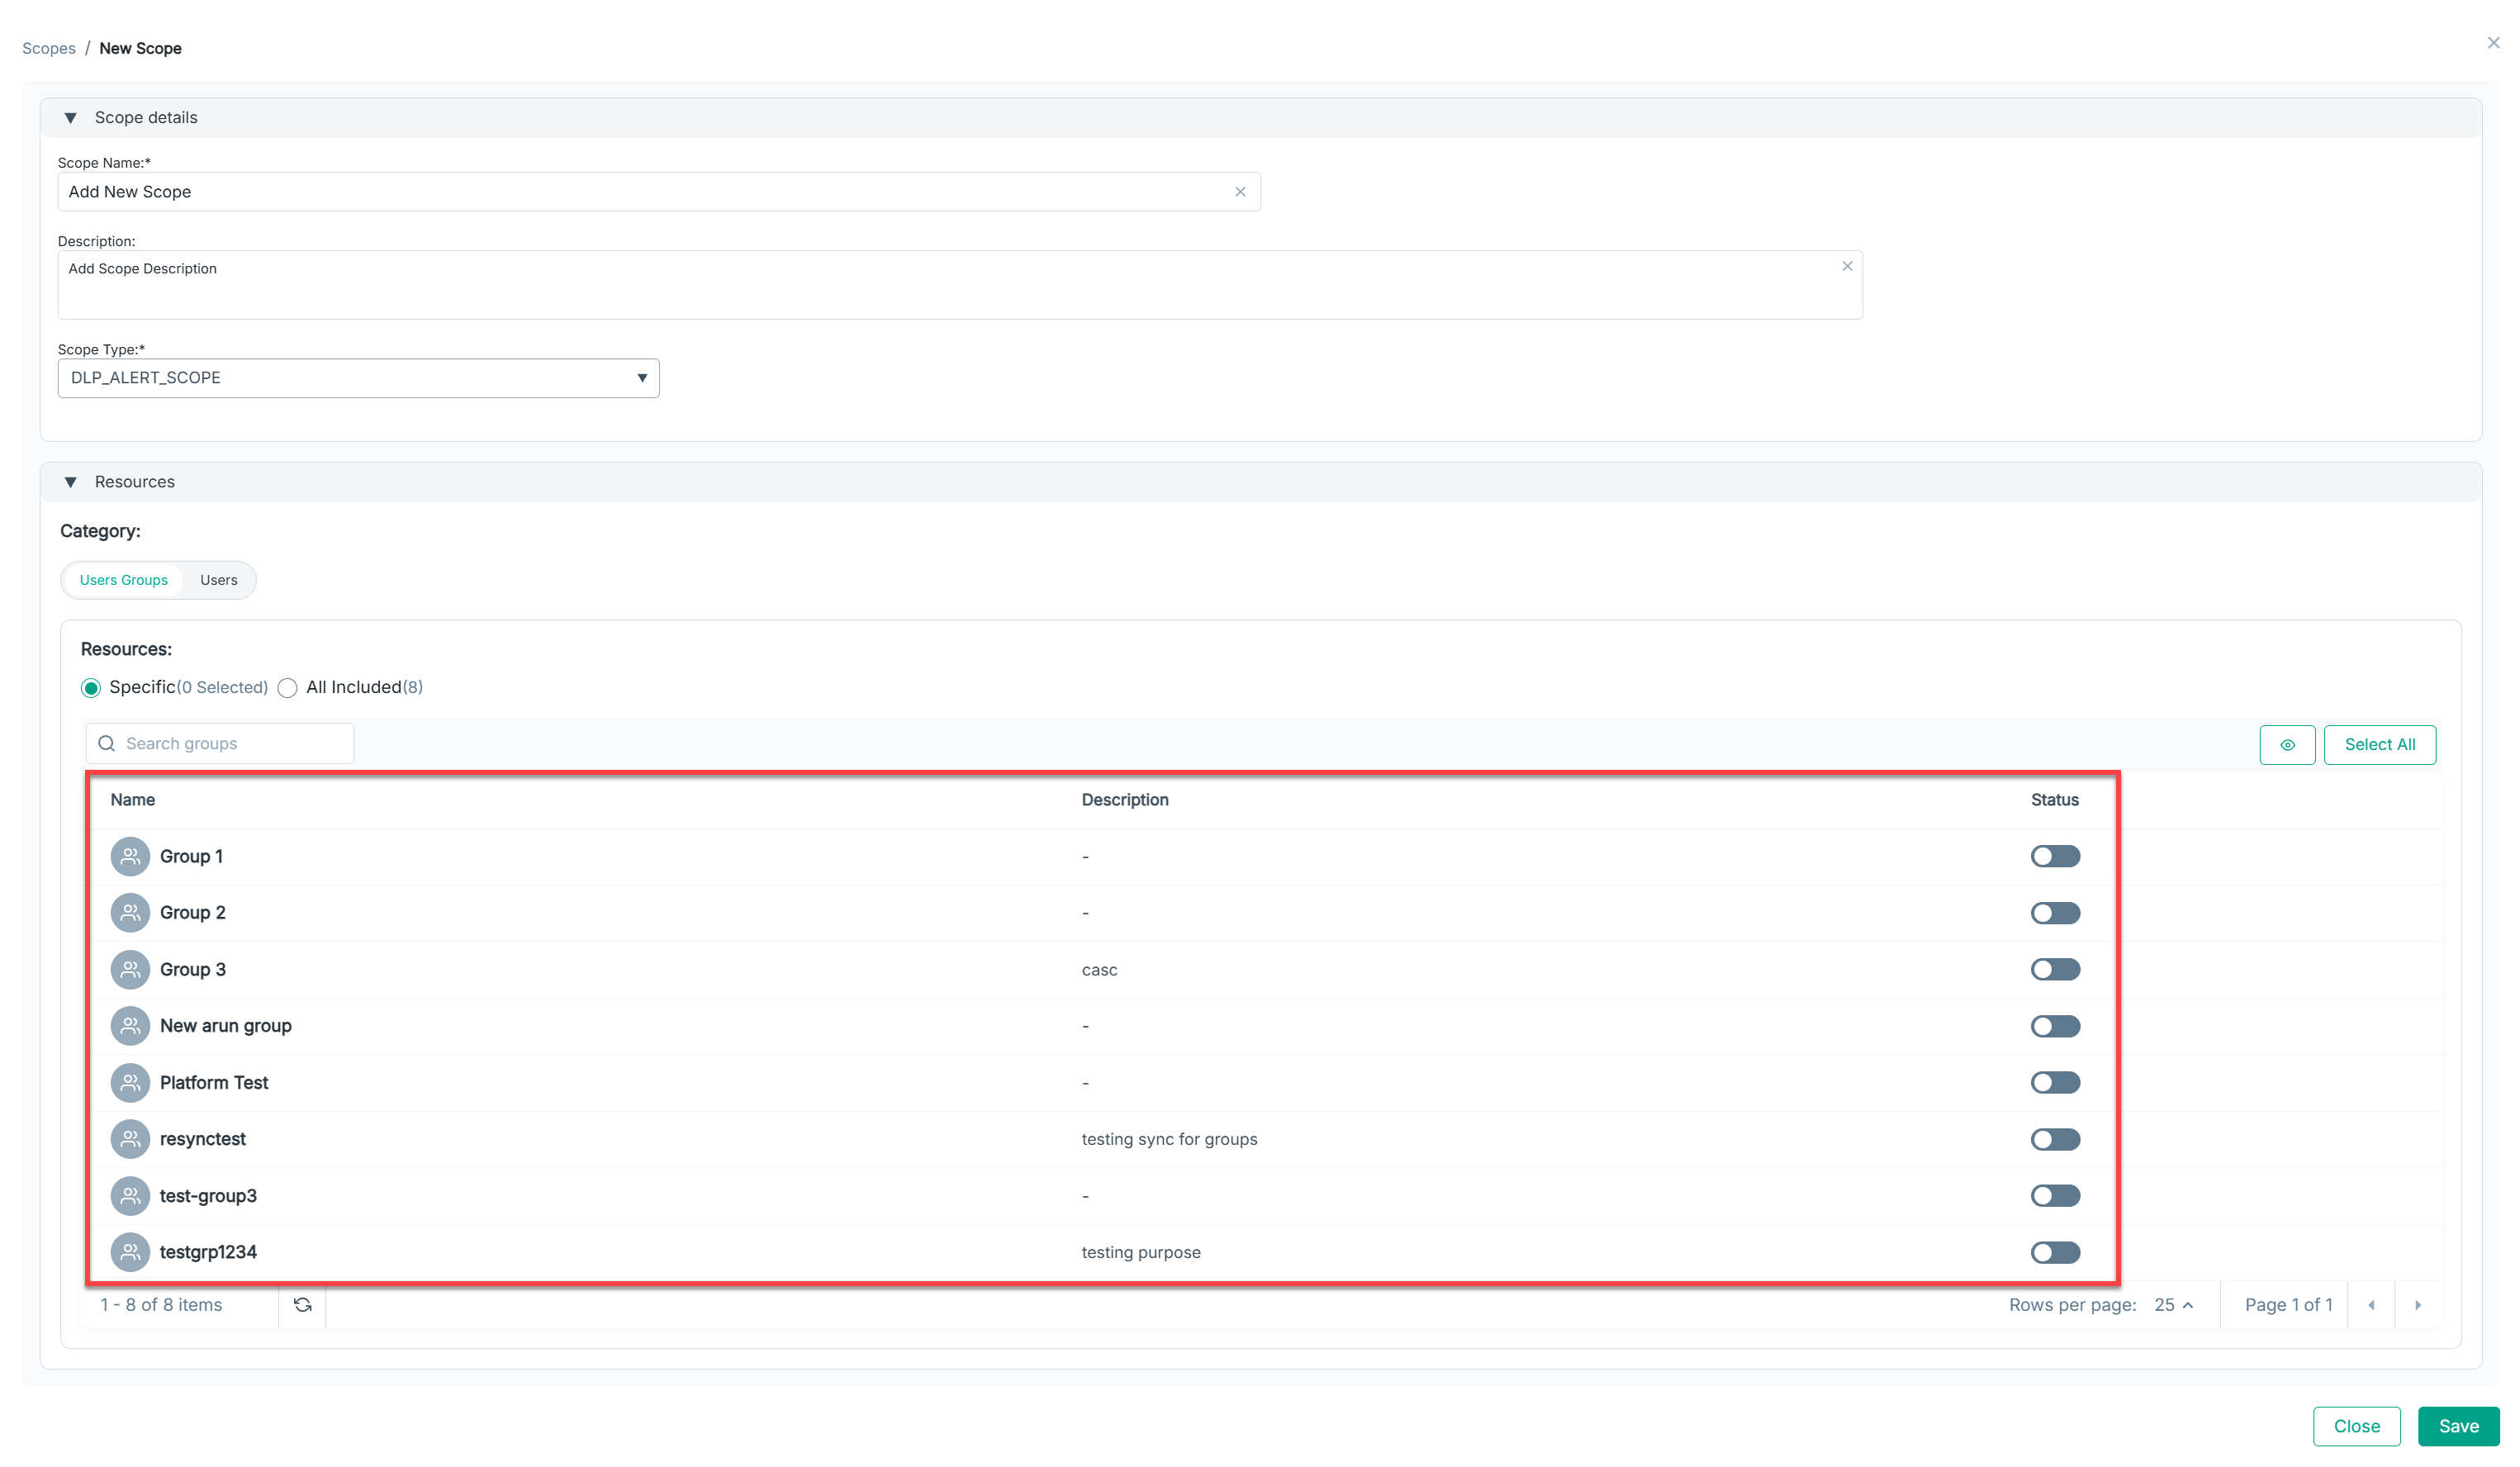The image size is (2520, 1467).
Task: Go to previous page arrow
Action: [x=2370, y=1304]
